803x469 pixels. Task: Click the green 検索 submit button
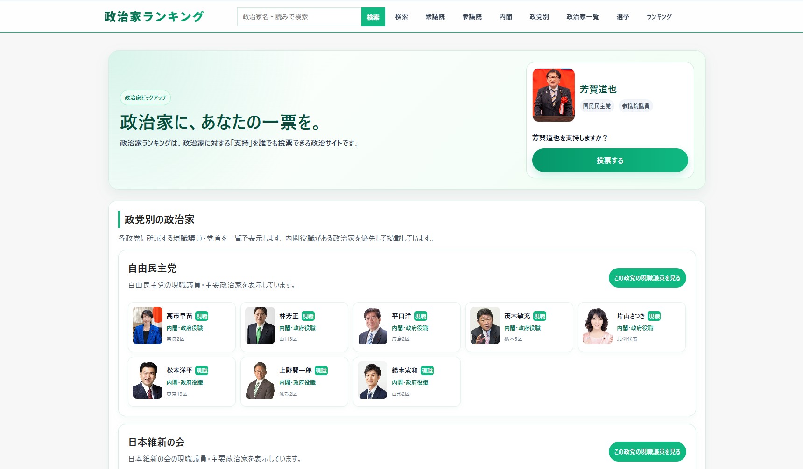[373, 17]
